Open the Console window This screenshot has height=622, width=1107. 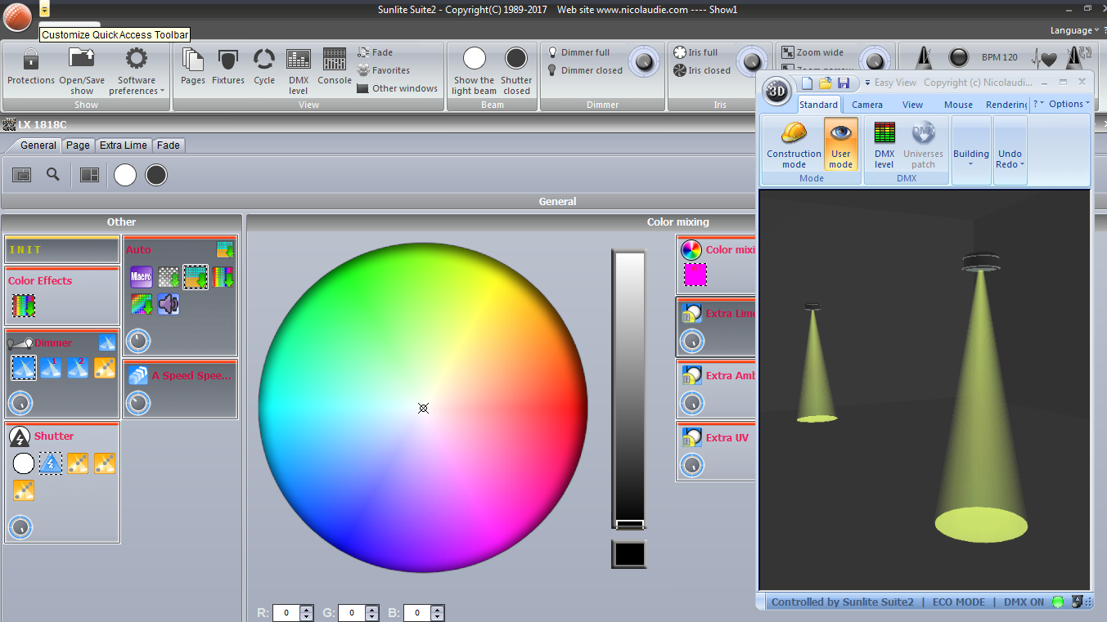335,67
